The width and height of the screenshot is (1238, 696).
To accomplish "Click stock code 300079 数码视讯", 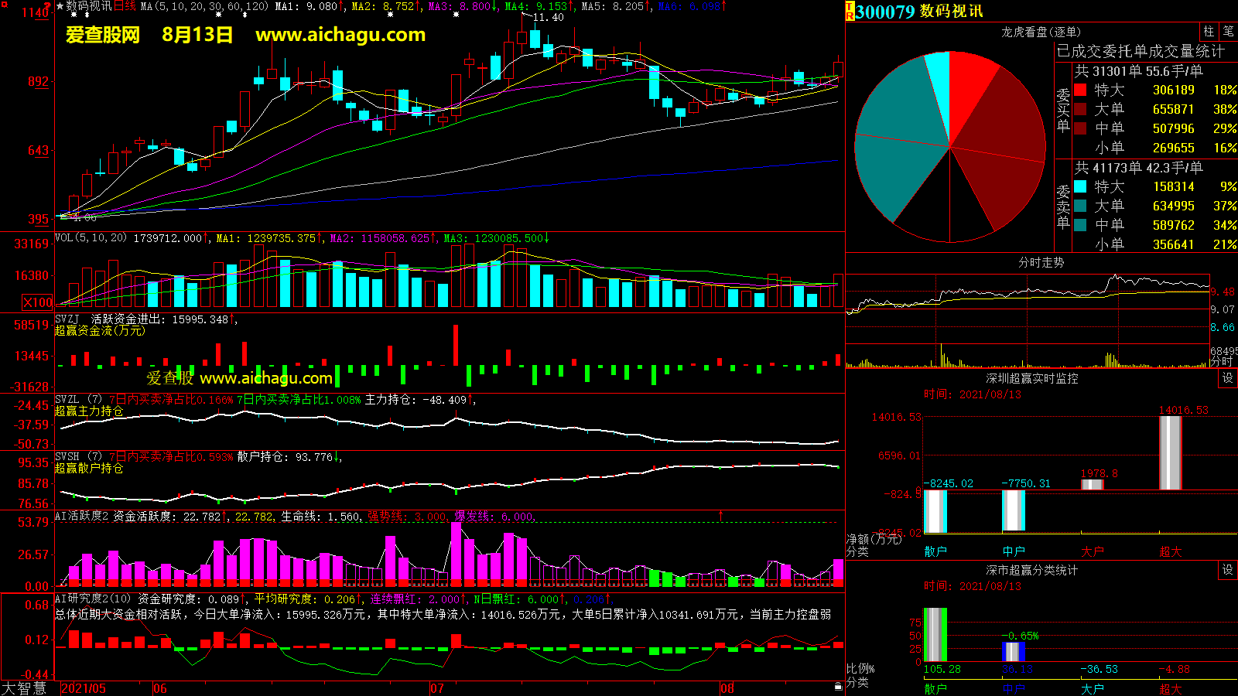I will pos(919,12).
